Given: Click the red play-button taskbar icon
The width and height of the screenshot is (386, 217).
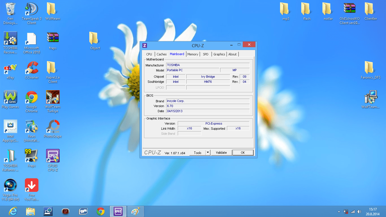Looking at the screenshot, I should tap(66, 211).
